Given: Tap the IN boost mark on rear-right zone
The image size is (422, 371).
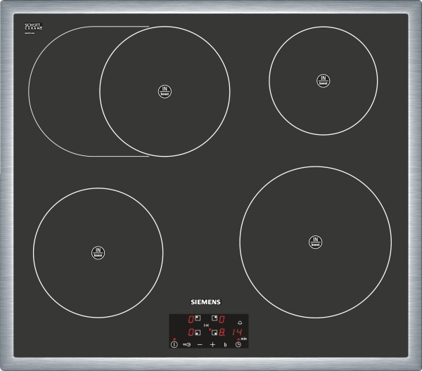Looking at the screenshot, I should (322, 80).
